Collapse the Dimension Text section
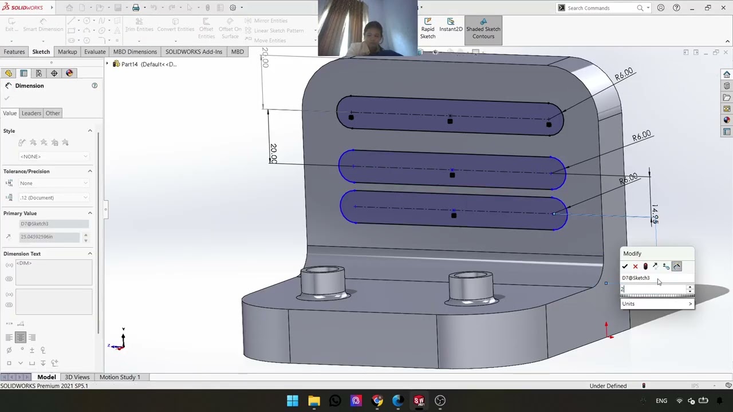This screenshot has height=412, width=733. point(90,254)
